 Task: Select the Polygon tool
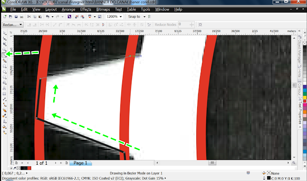(4, 78)
